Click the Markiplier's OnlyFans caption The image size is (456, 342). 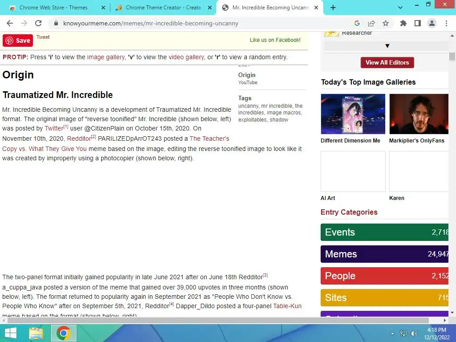[x=417, y=140]
